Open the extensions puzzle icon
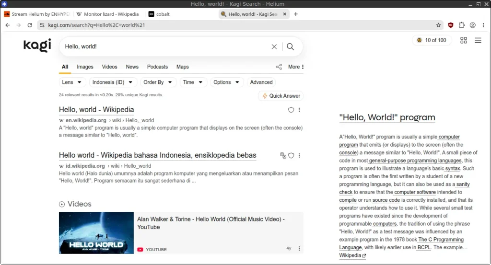Screen dimensions: 491x265 point(462,25)
